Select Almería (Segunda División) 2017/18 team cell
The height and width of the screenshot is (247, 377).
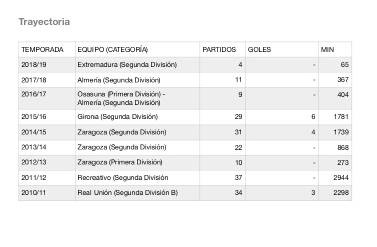coord(119,80)
